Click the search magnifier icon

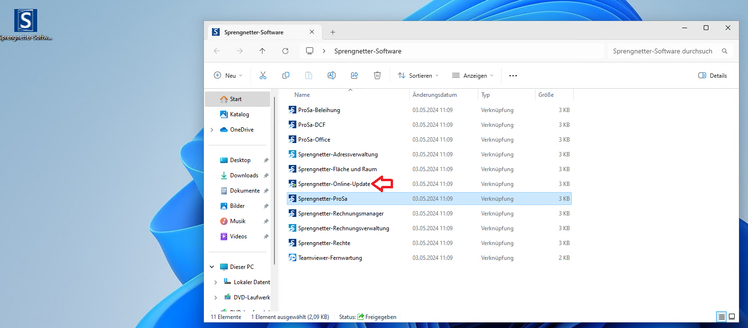click(x=725, y=51)
